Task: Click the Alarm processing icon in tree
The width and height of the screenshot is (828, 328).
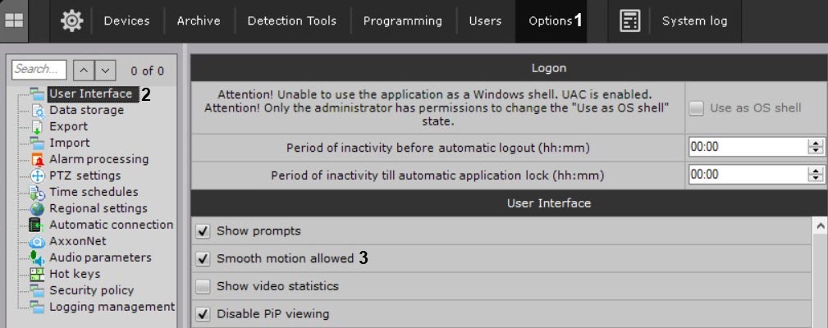Action: (x=37, y=159)
